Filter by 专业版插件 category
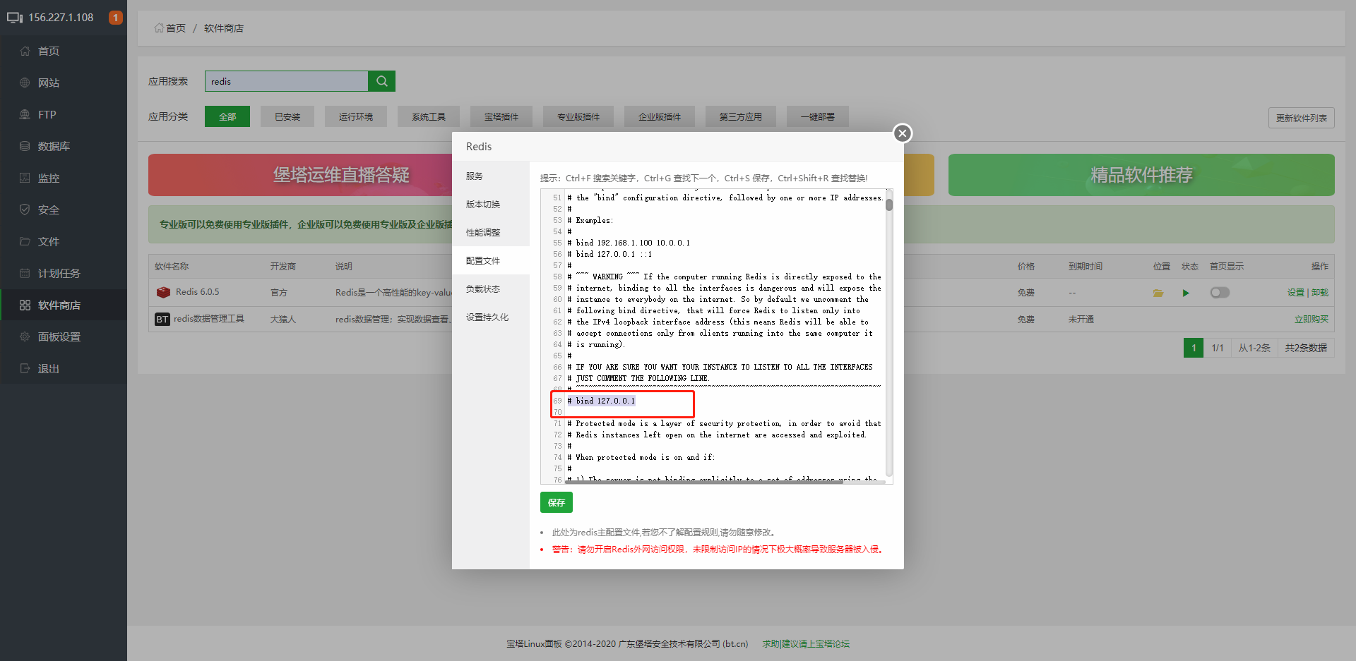The height and width of the screenshot is (661, 1356). [x=578, y=116]
